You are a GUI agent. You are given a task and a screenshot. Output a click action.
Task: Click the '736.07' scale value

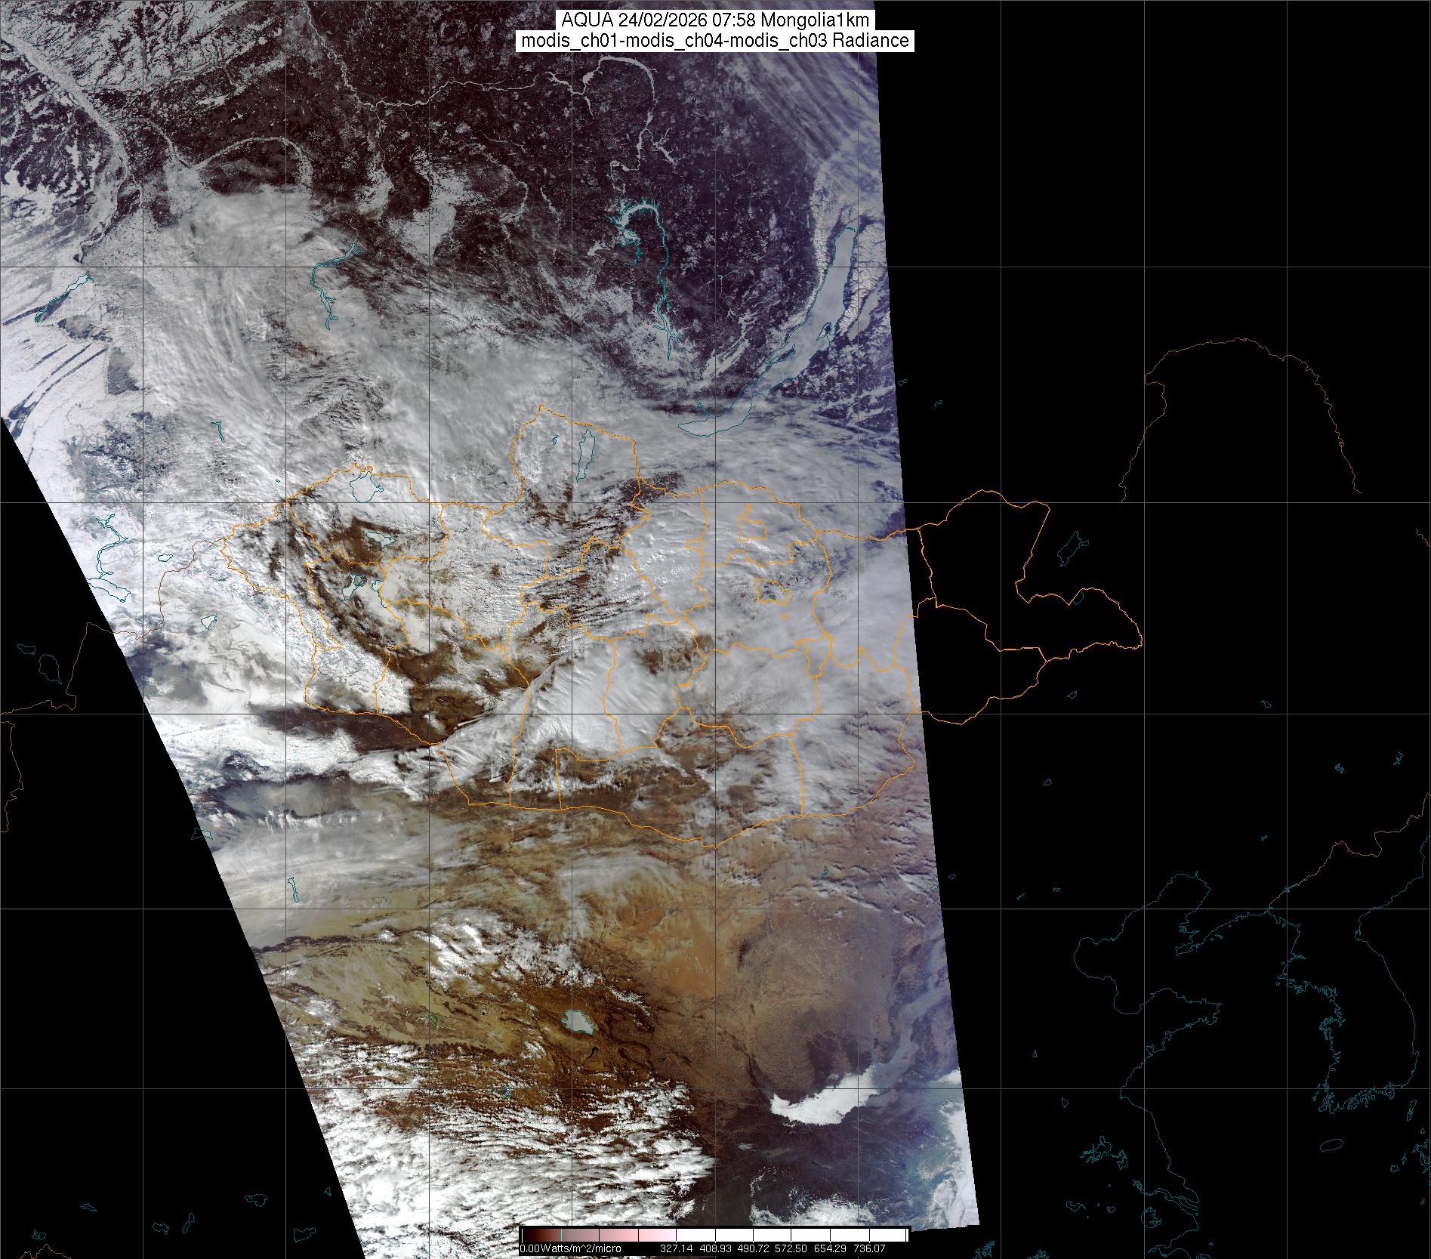click(868, 1248)
